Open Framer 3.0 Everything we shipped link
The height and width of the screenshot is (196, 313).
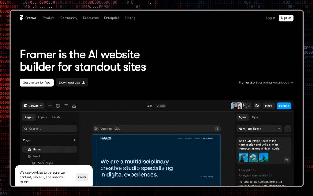(x=266, y=83)
